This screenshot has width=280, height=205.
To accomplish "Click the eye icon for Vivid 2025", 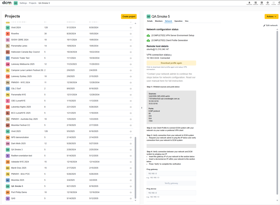I will (x=131, y=131).
